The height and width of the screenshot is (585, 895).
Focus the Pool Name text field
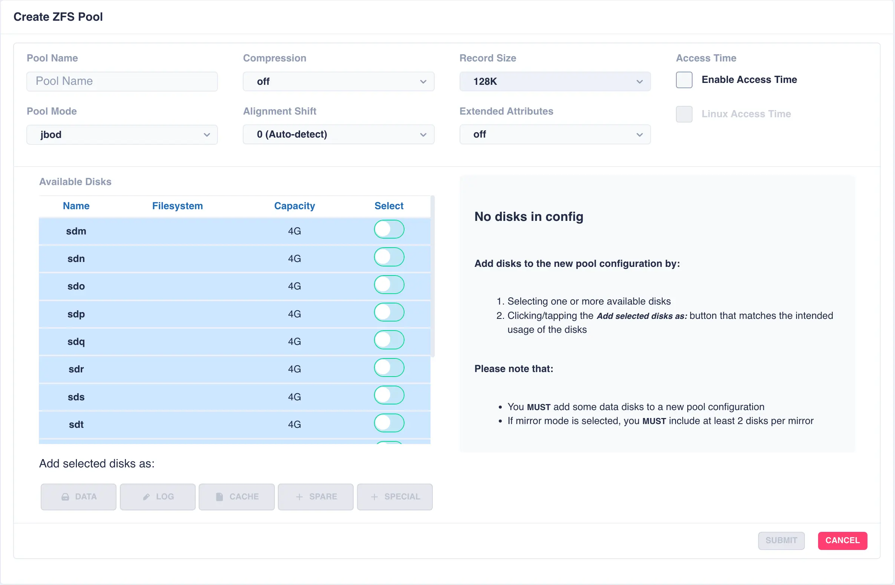pyautogui.click(x=122, y=81)
